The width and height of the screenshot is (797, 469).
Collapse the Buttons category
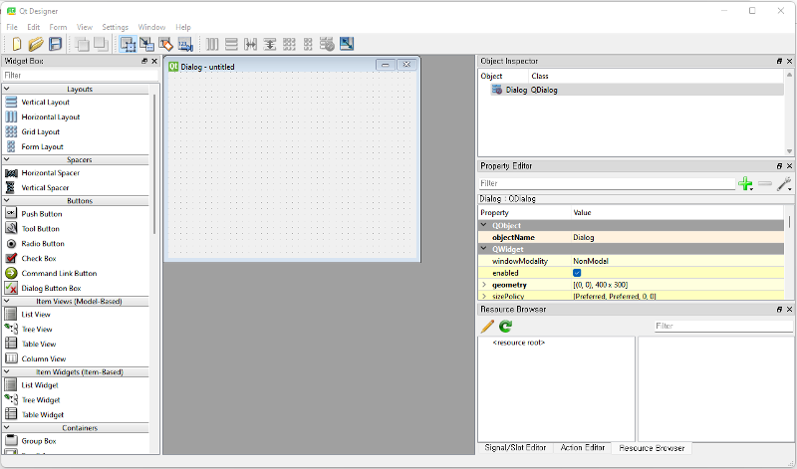click(7, 200)
